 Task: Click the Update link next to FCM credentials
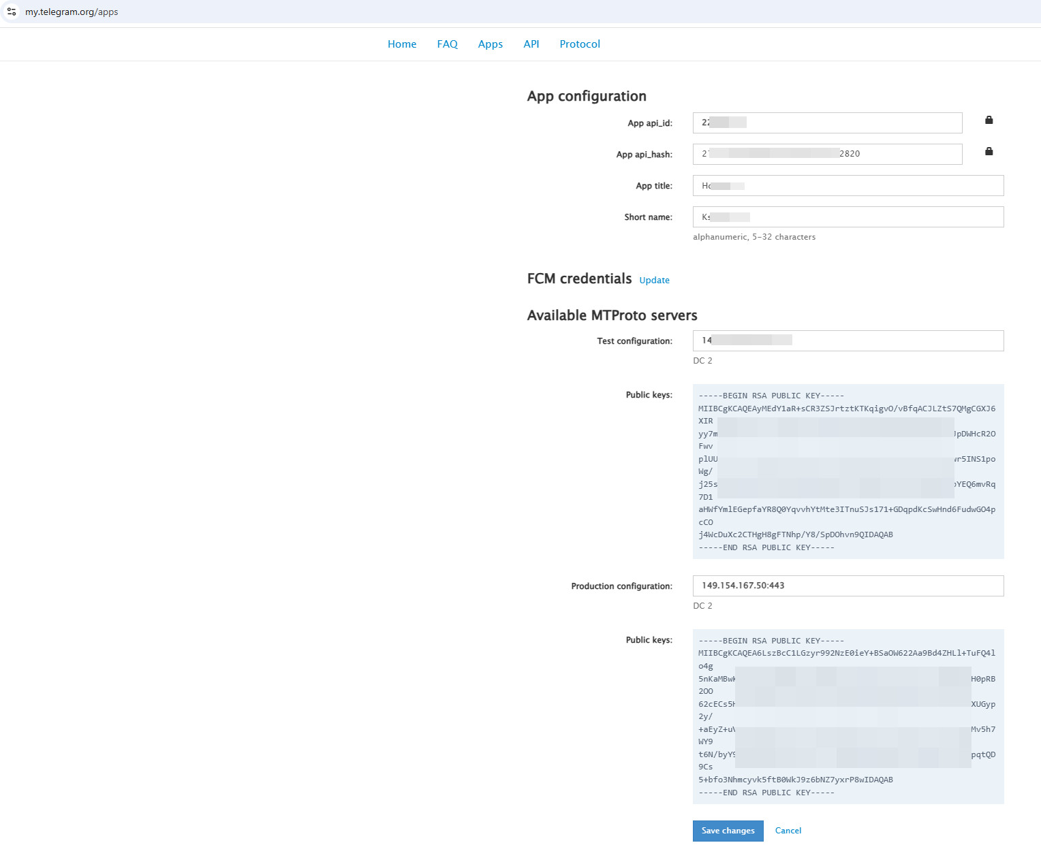pos(655,280)
